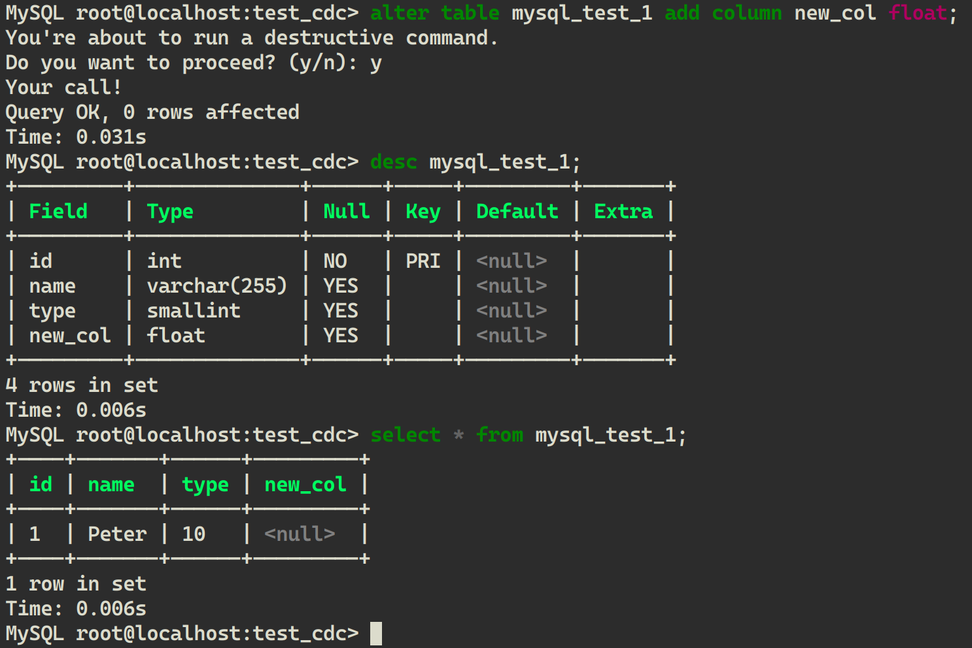Click the 'Peter' value in result row

117,534
